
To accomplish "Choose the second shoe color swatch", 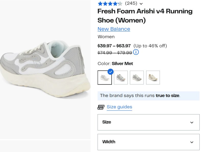I will [121, 78].
